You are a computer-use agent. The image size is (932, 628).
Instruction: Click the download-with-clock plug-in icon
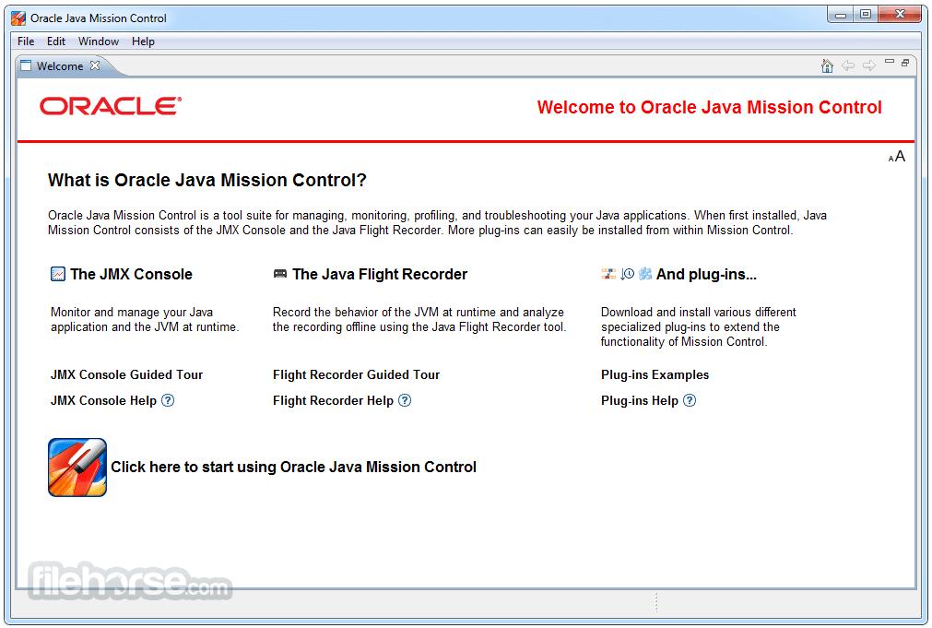pyautogui.click(x=626, y=273)
